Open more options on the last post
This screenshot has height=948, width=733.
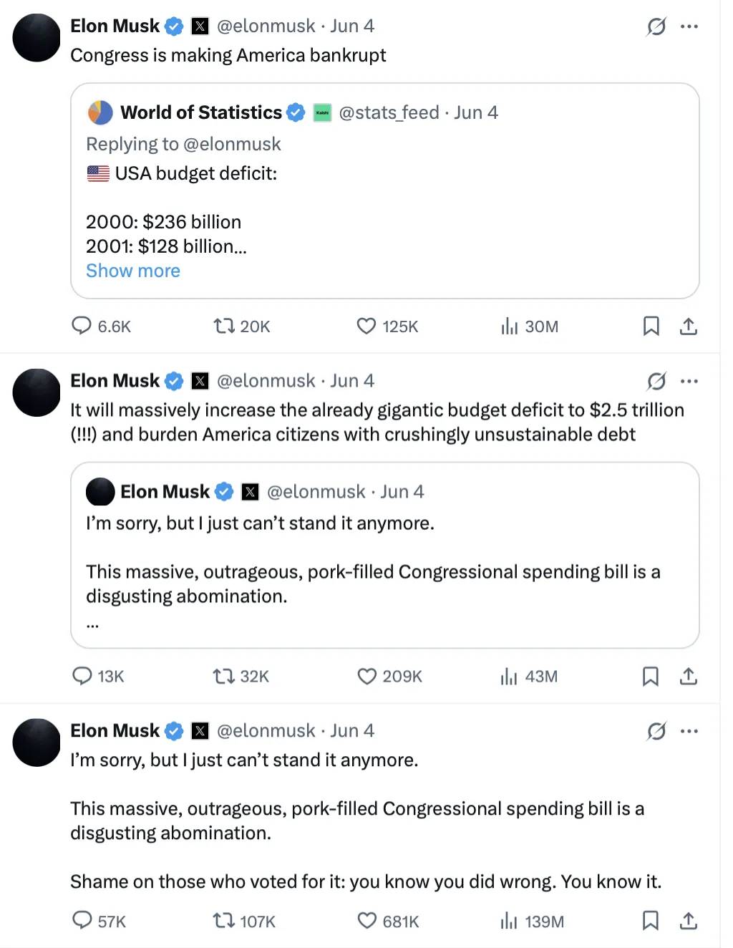[689, 731]
